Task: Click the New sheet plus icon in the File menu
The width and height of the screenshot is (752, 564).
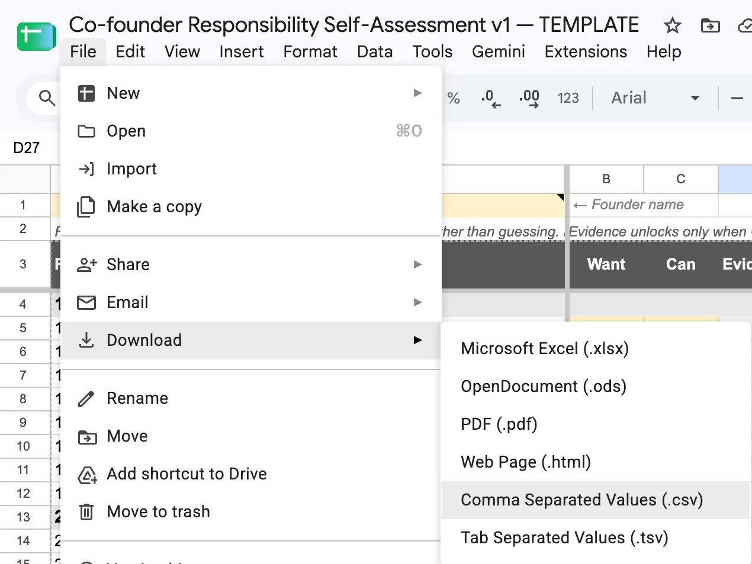Action: [86, 93]
